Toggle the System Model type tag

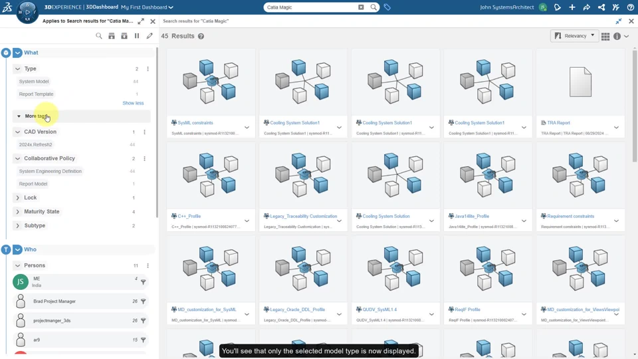(34, 81)
